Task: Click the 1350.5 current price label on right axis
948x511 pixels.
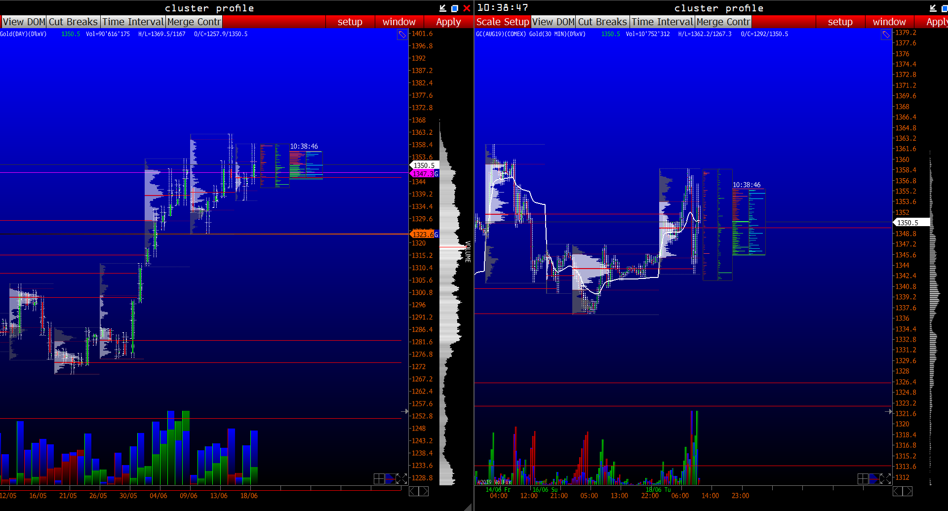Action: tap(911, 223)
